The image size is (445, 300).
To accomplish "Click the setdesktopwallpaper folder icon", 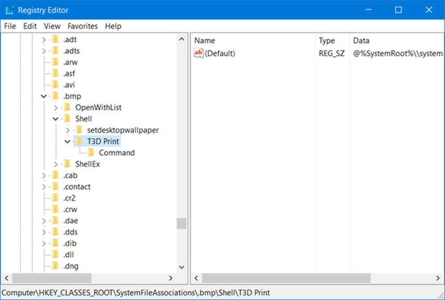I will coord(79,130).
